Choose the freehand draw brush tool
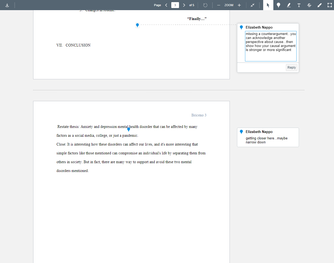Viewport: 334px width, 263px height. 319,5
